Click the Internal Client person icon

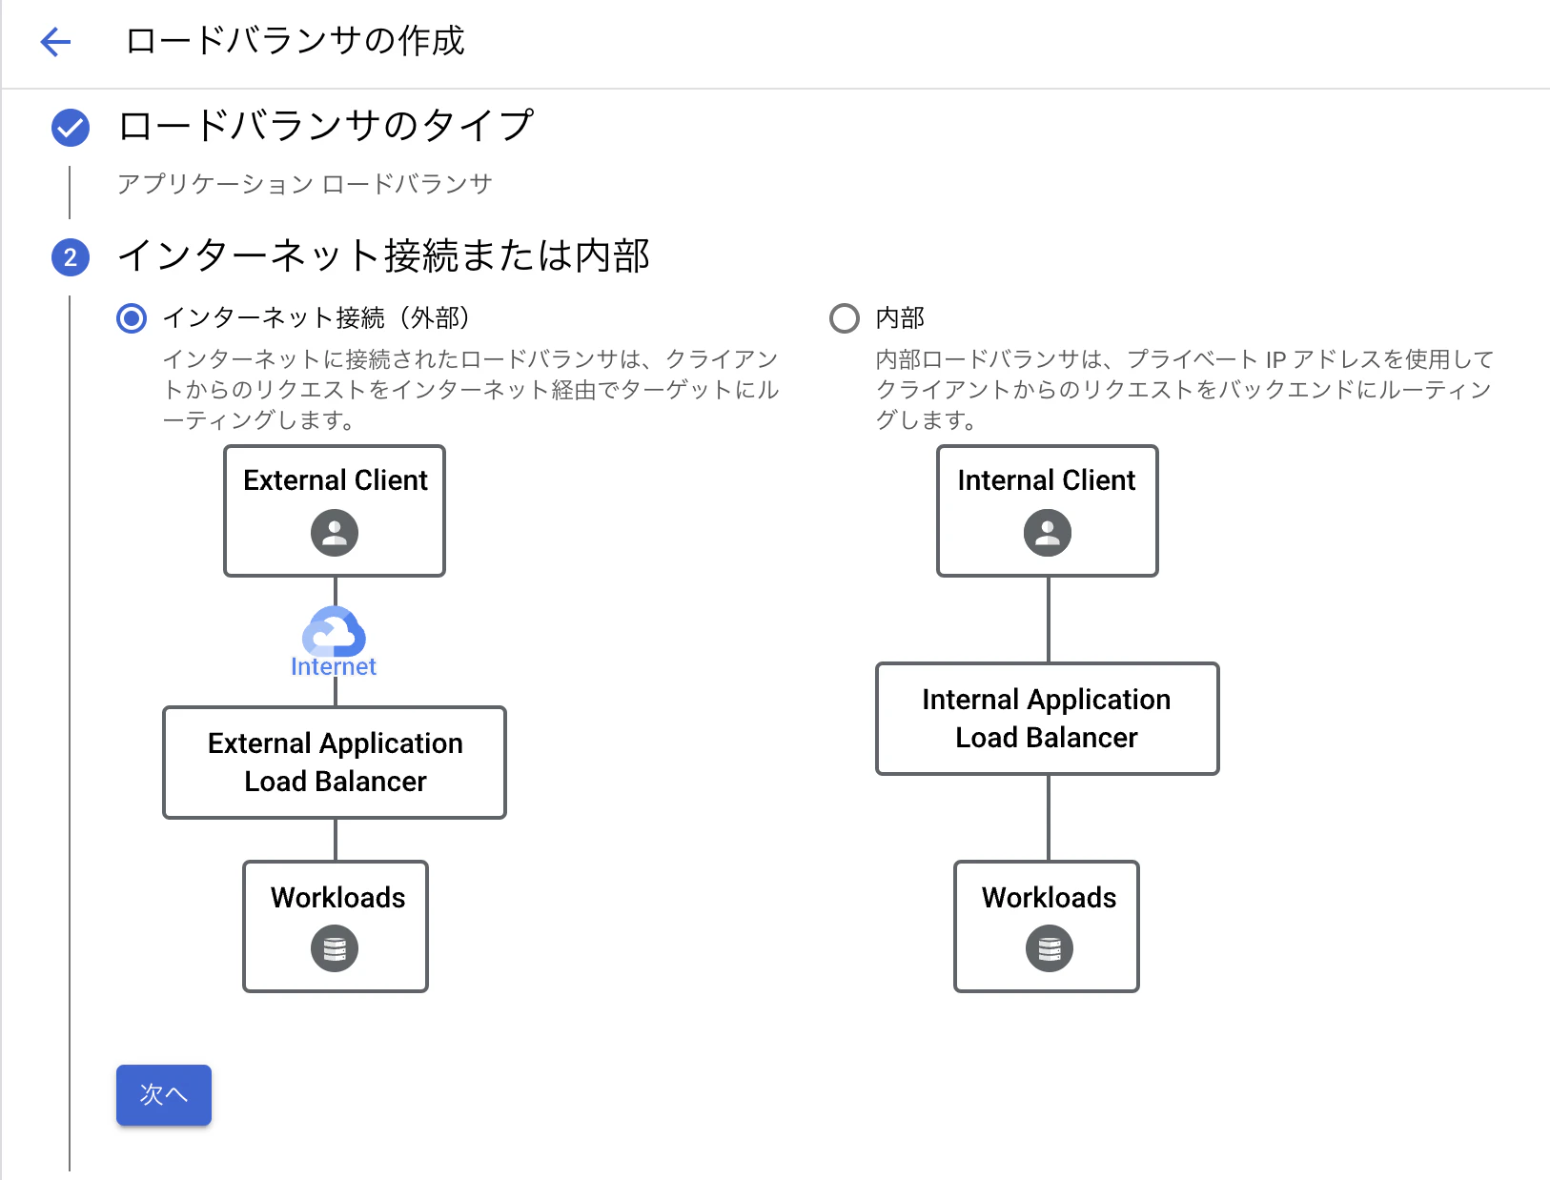[1047, 533]
